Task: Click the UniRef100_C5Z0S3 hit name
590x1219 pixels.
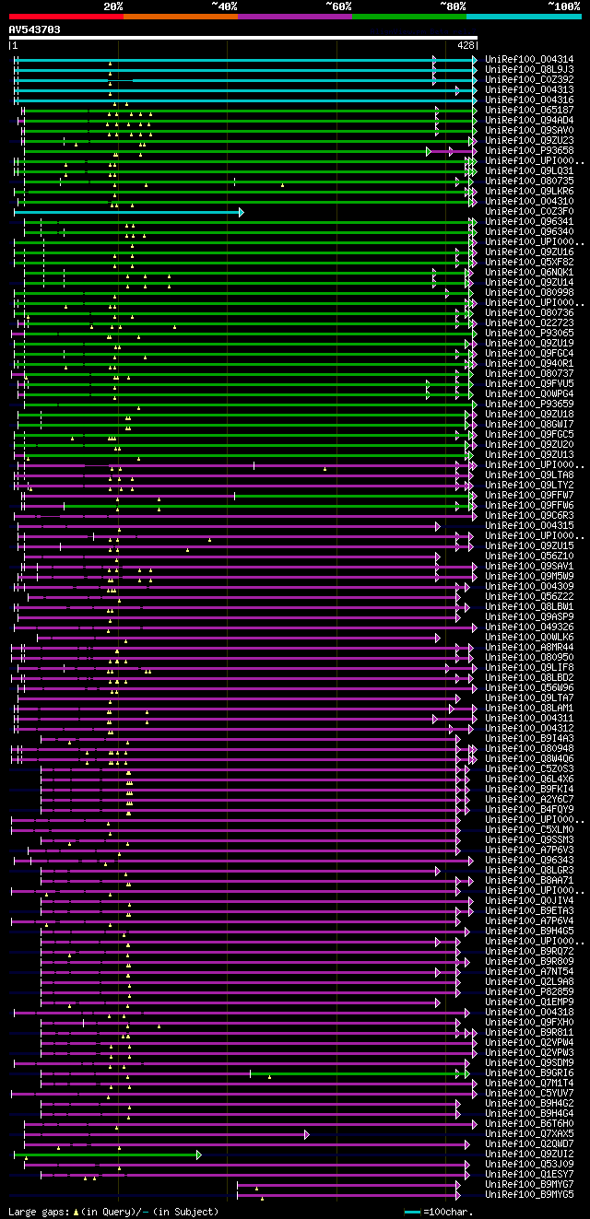Action: pyautogui.click(x=530, y=769)
